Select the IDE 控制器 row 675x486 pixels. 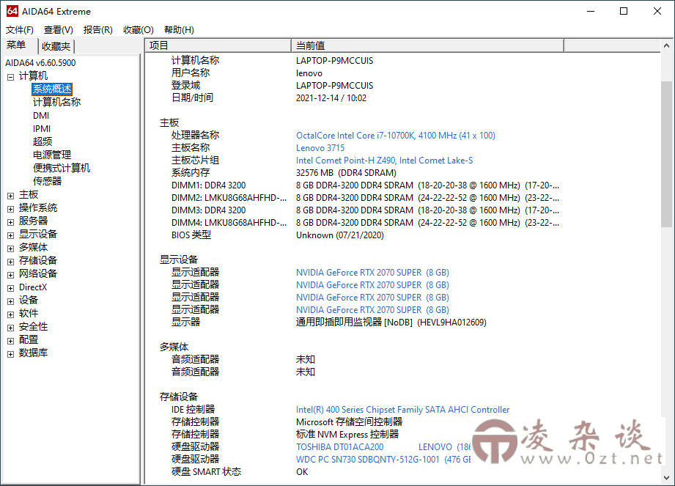pyautogui.click(x=340, y=410)
